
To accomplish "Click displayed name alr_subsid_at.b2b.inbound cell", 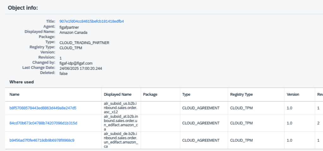I will [x=121, y=123].
